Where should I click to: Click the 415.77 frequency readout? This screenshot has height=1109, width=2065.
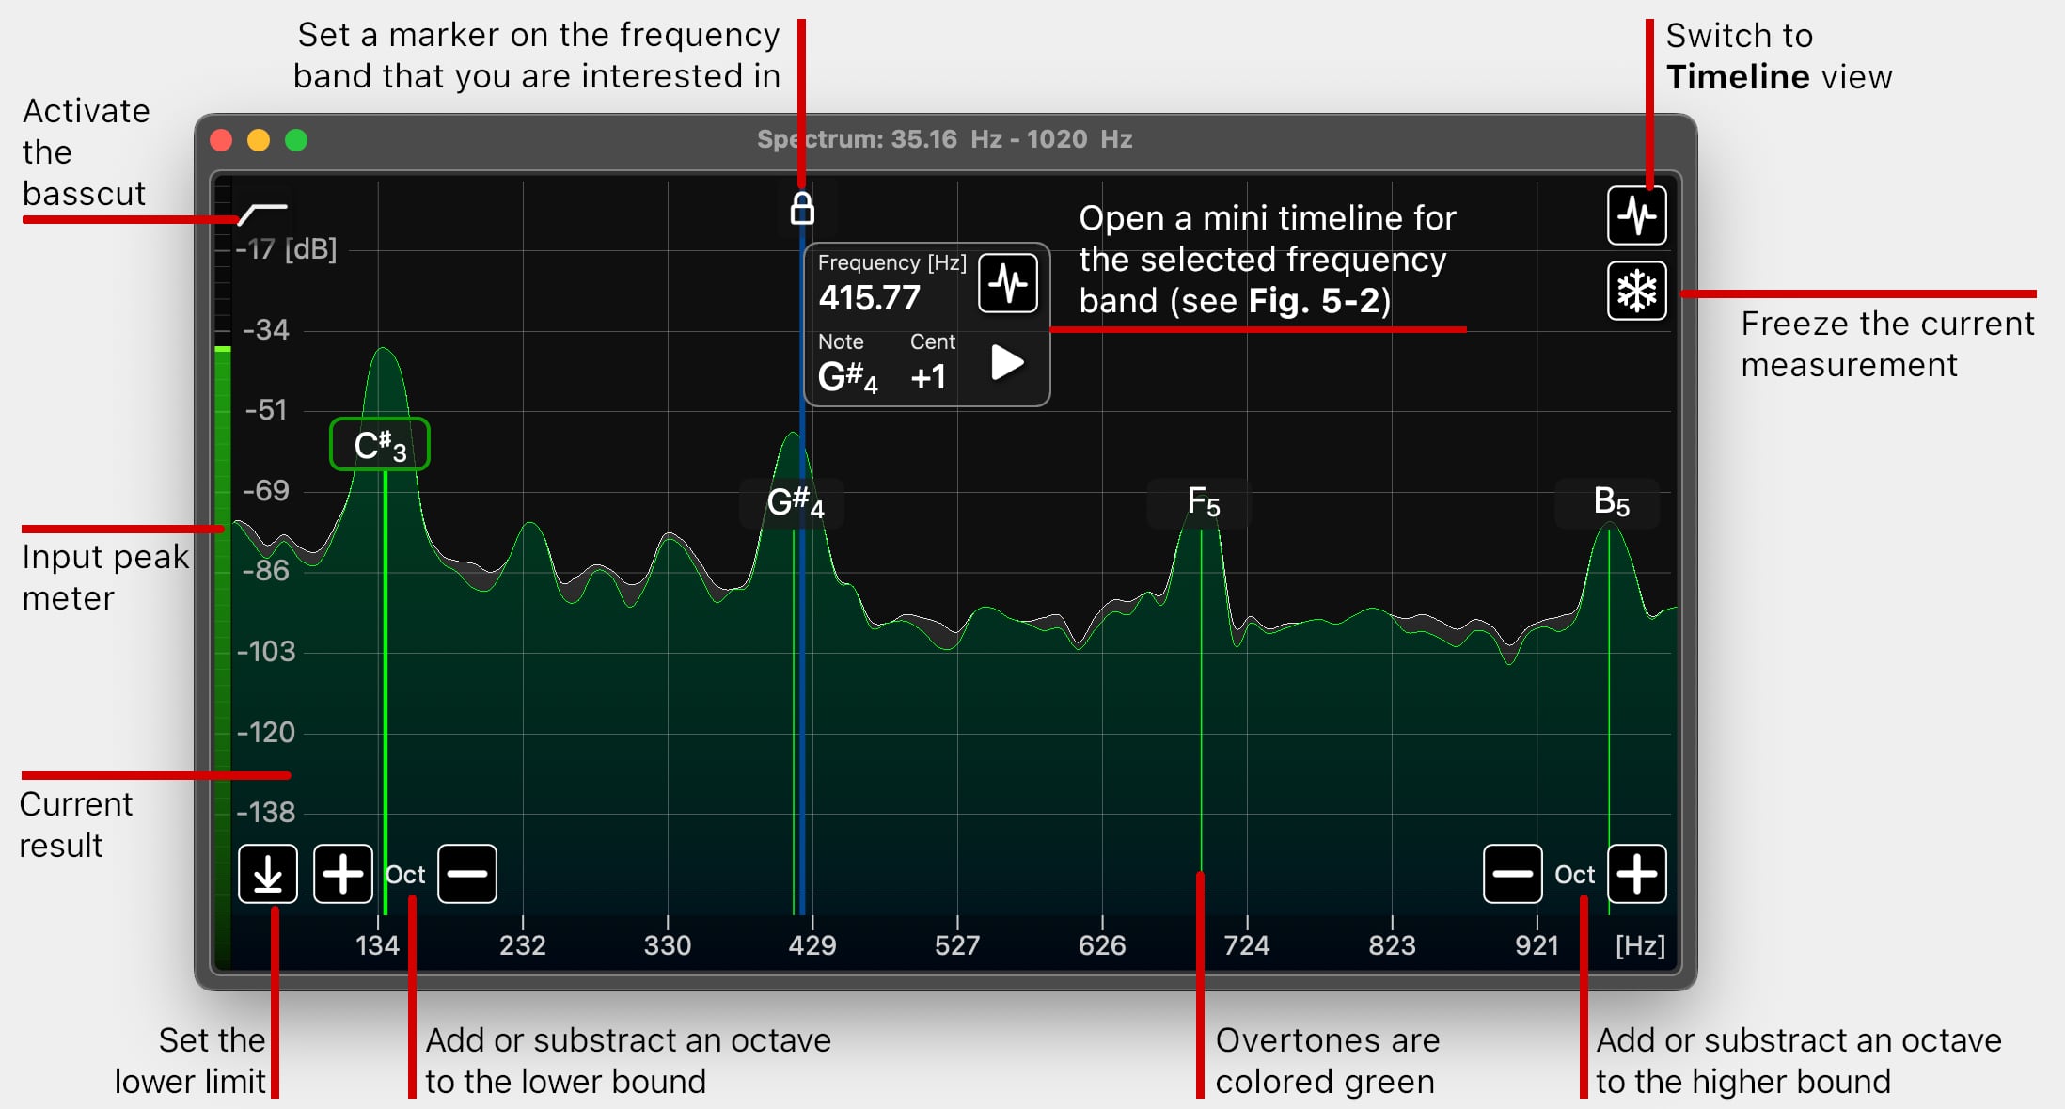869,298
